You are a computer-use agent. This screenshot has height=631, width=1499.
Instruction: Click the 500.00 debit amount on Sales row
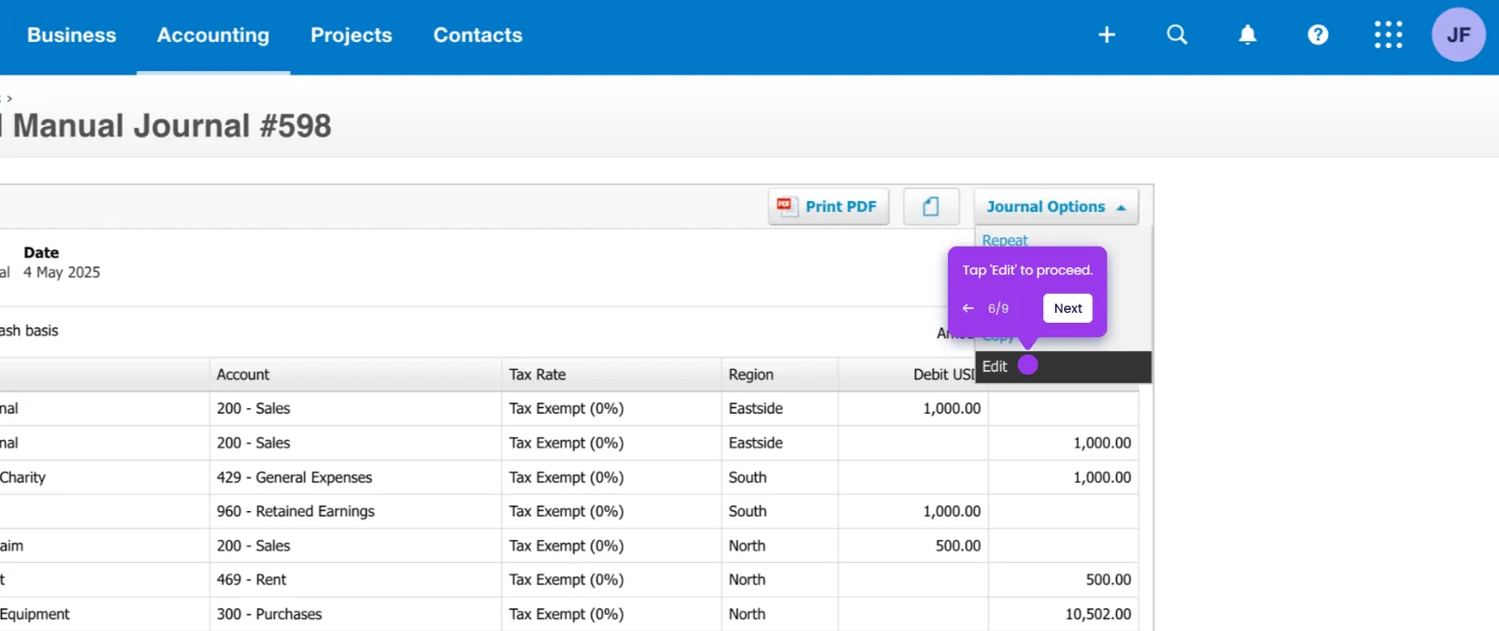pos(958,546)
